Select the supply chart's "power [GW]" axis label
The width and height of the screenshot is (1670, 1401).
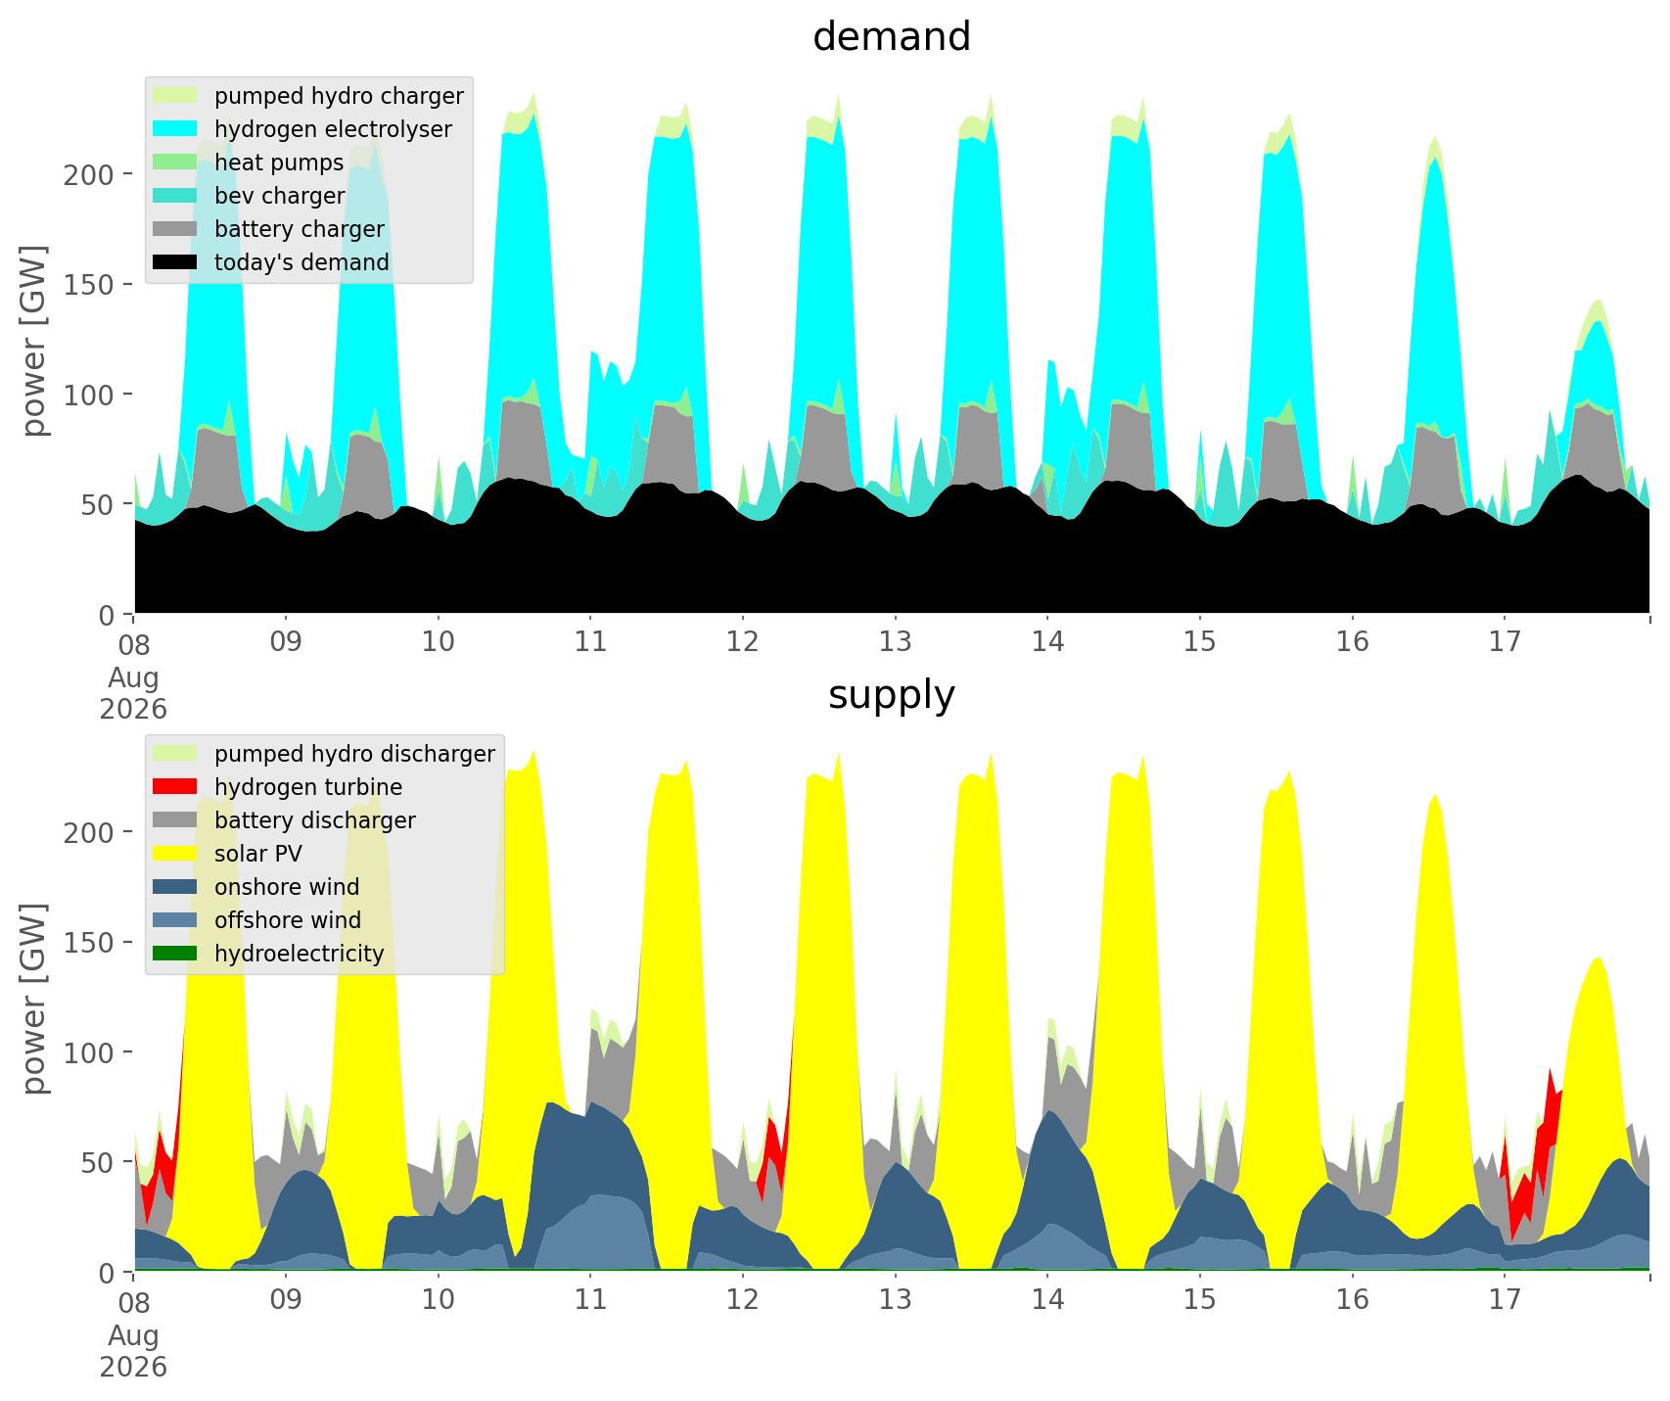coord(35,999)
